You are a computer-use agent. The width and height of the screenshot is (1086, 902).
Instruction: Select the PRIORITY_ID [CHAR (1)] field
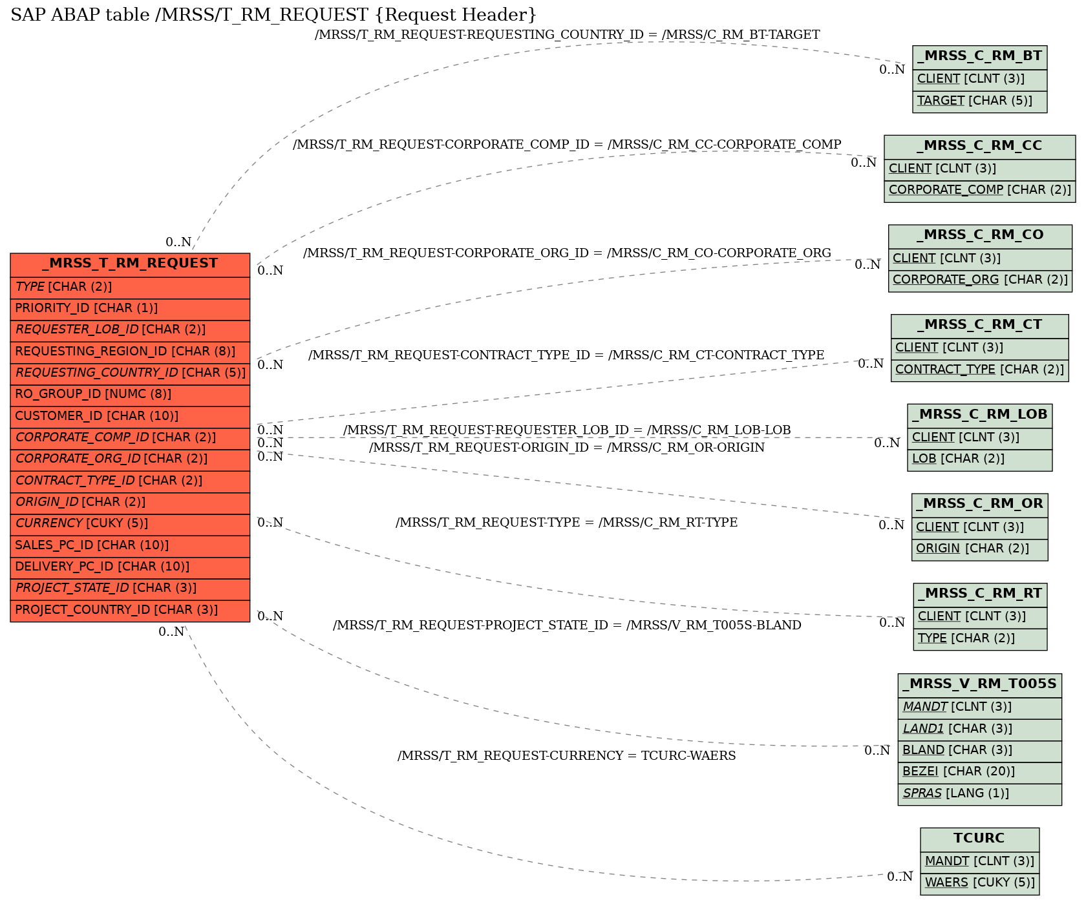pos(130,309)
